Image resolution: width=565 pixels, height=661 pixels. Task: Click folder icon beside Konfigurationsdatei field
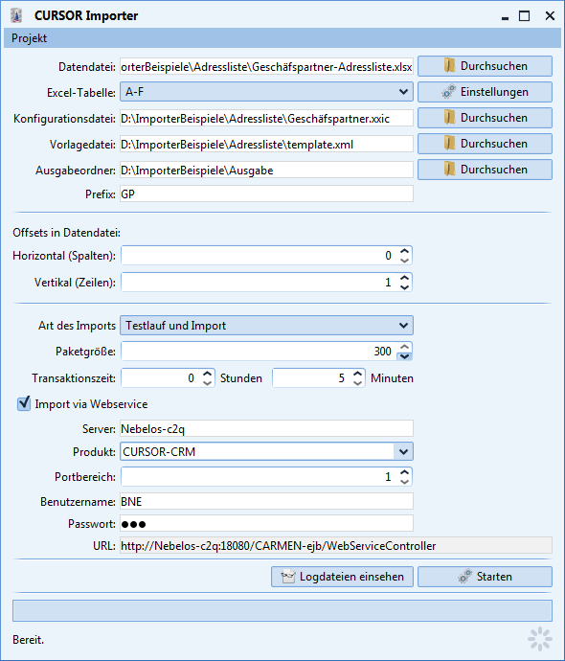(449, 118)
